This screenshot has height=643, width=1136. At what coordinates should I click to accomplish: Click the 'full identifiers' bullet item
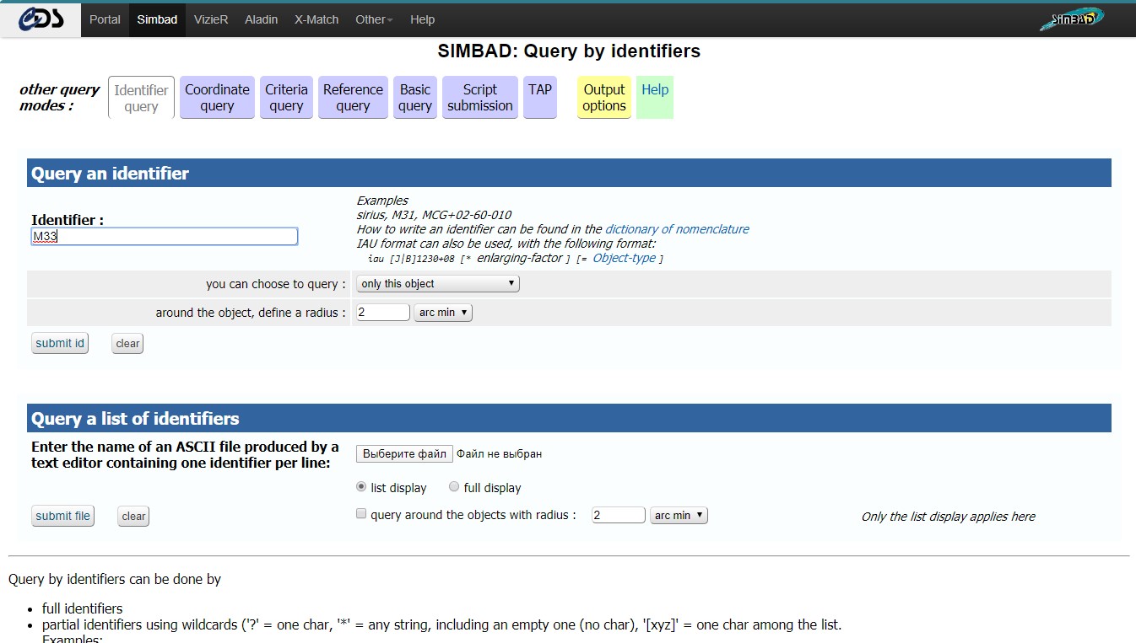pyautogui.click(x=82, y=608)
